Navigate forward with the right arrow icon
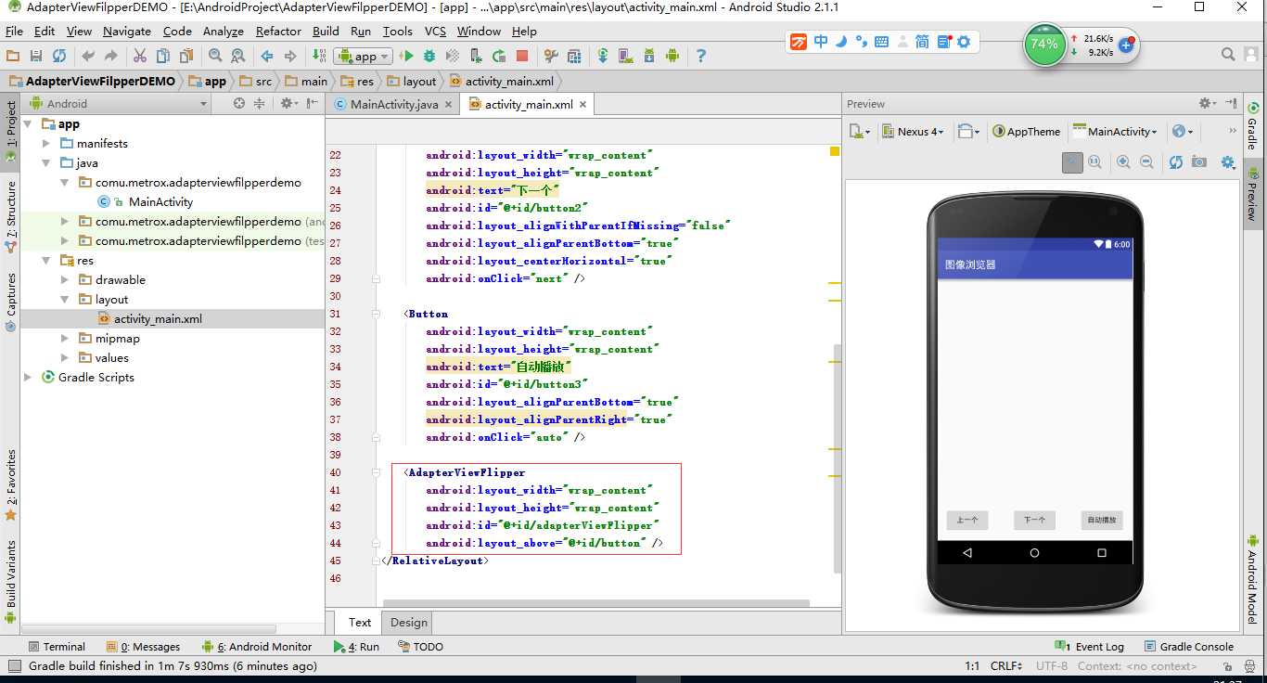 point(290,57)
